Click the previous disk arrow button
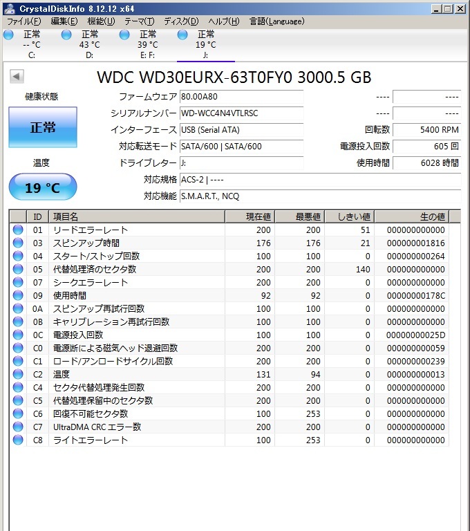The width and height of the screenshot is (470, 531). [17, 76]
